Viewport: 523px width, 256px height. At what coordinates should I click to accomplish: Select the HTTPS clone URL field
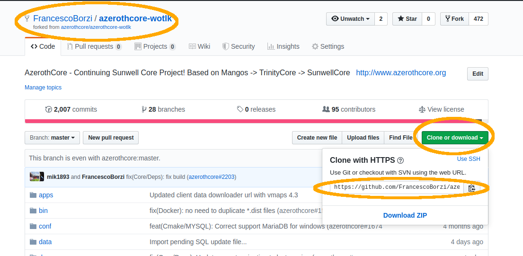click(397, 187)
